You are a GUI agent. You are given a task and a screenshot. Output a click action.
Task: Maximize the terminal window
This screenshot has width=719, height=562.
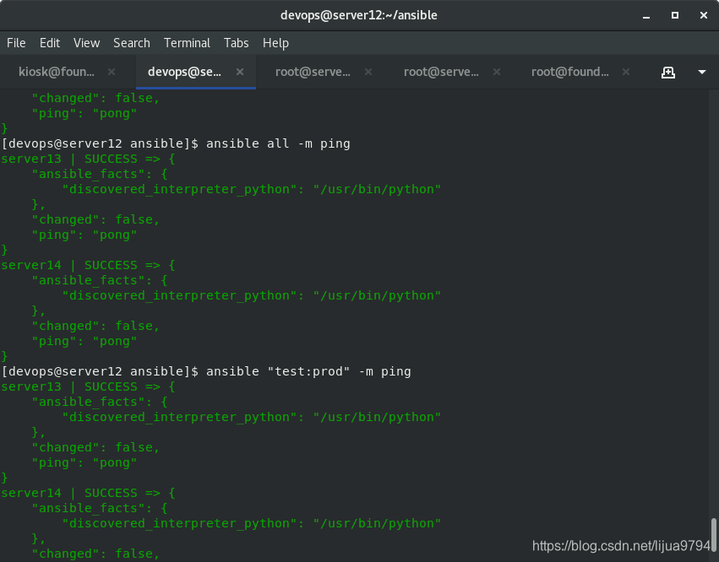pos(675,15)
